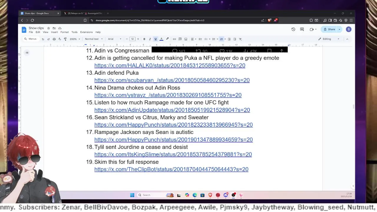
Task: Click the Insert image icon
Action: [x=186, y=39]
